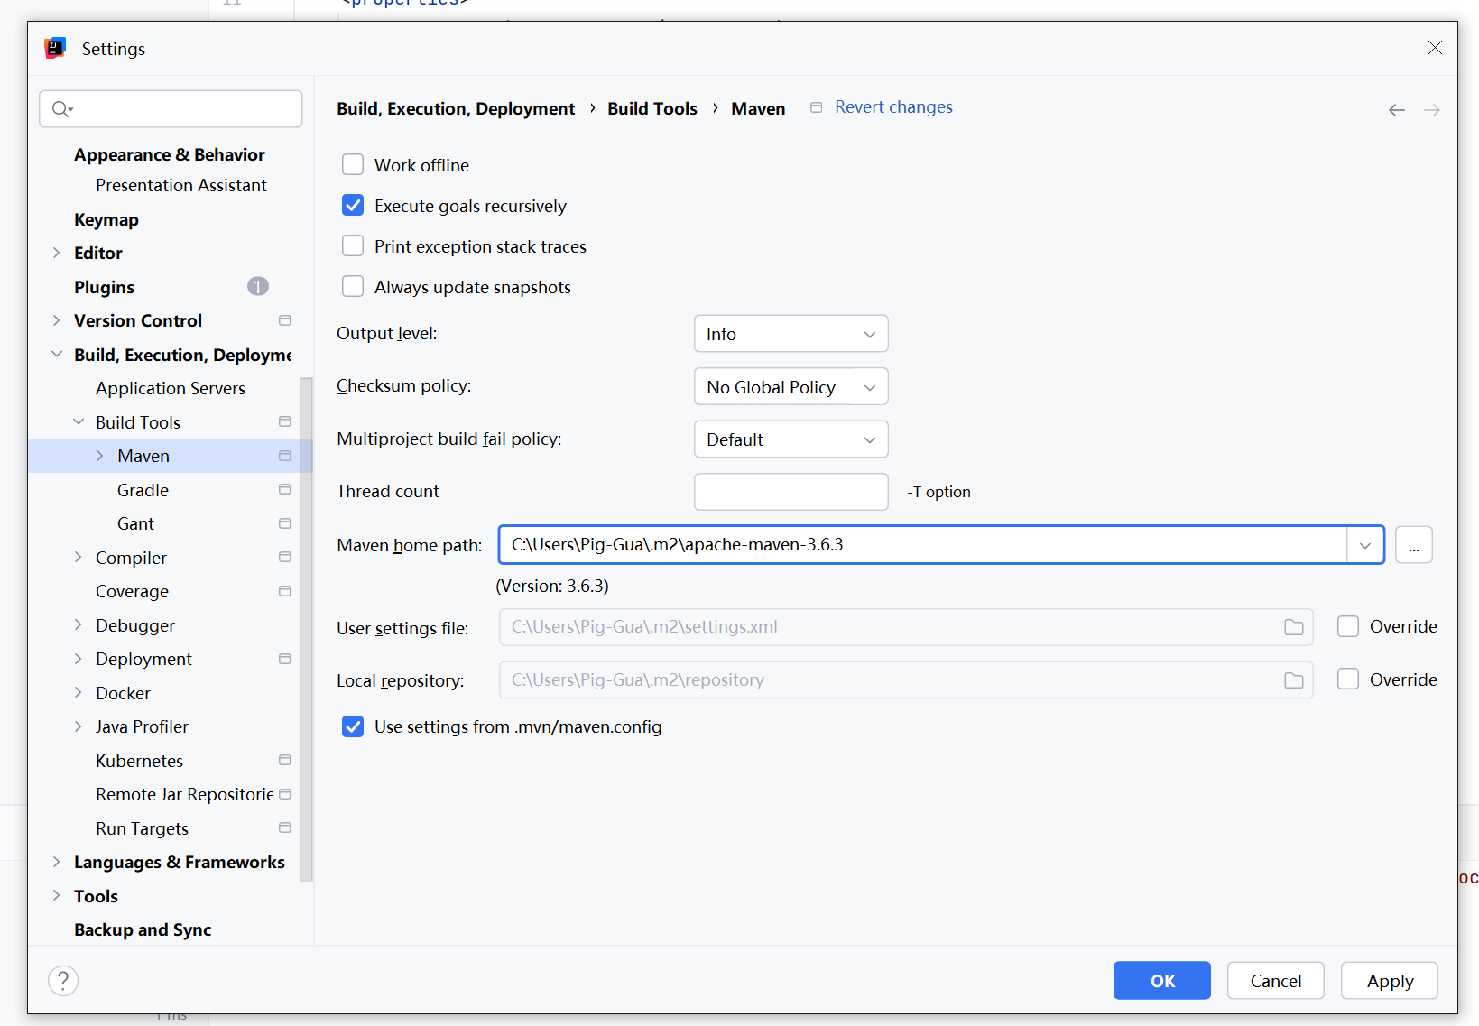Enable Work offline checkbox
The height and width of the screenshot is (1026, 1479).
pos(353,164)
